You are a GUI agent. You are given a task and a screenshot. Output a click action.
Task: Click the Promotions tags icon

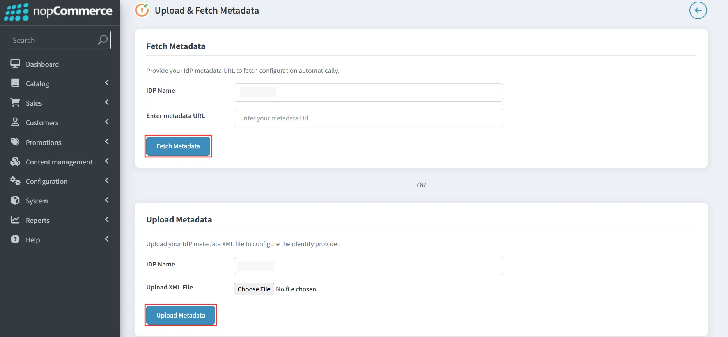[15, 142]
